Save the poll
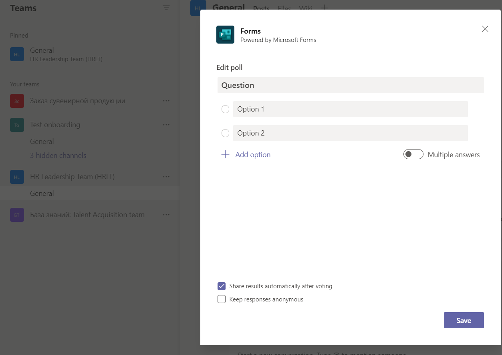The width and height of the screenshot is (502, 355). pyautogui.click(x=464, y=320)
